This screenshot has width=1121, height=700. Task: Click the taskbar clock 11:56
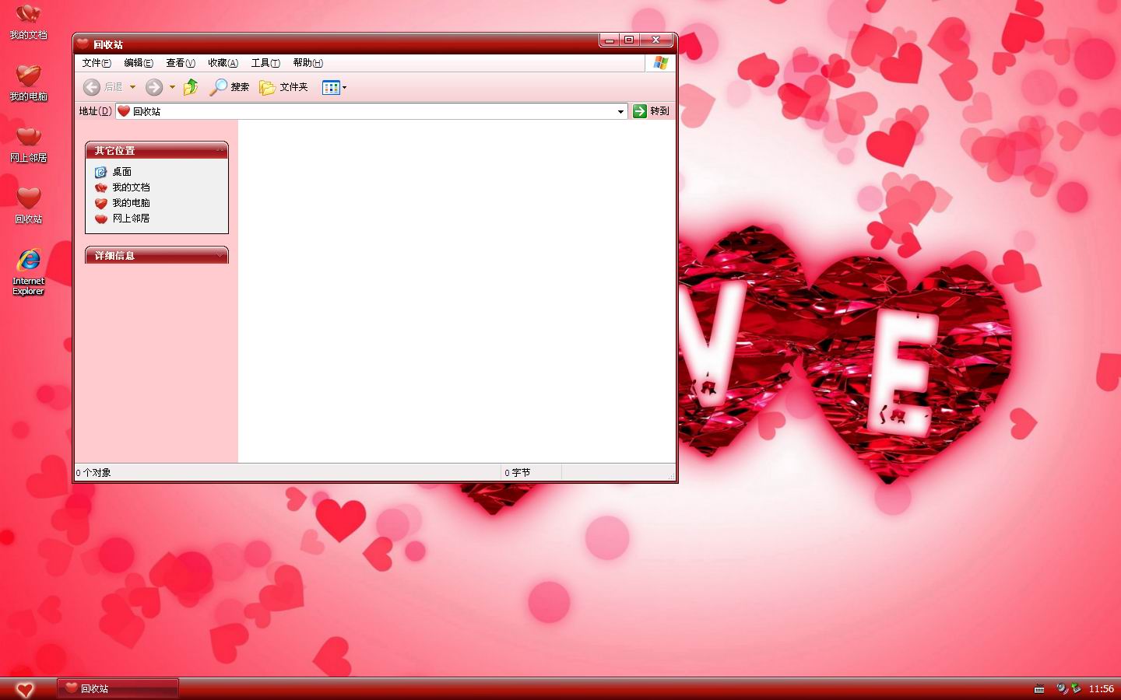click(x=1101, y=689)
